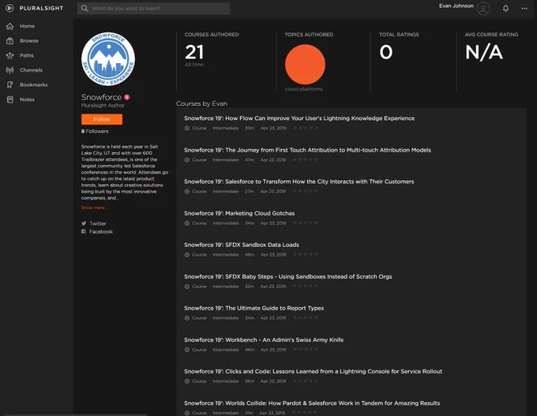Click course icon for Ultimate Guide to Report Types

click(187, 318)
